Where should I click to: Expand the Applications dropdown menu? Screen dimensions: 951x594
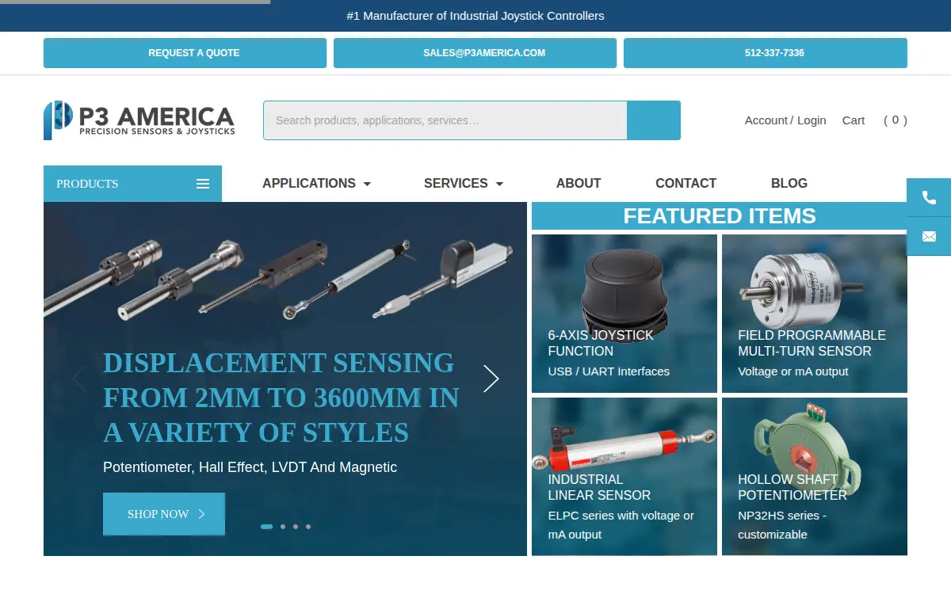[317, 183]
